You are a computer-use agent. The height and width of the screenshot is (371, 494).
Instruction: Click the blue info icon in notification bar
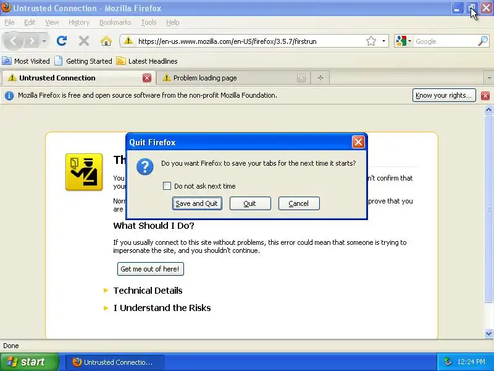tap(9, 96)
